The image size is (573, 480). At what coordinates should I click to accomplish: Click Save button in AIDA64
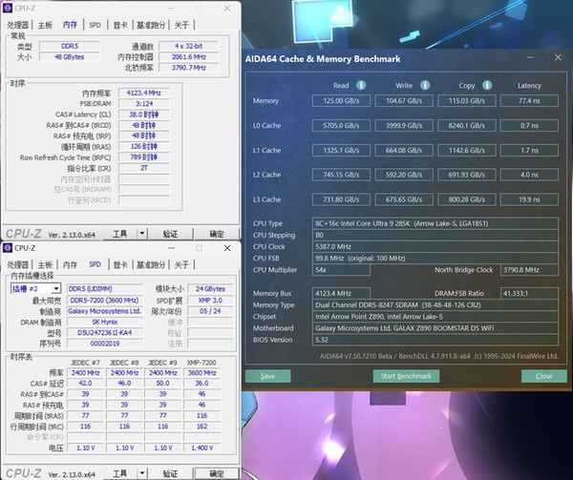(x=267, y=376)
